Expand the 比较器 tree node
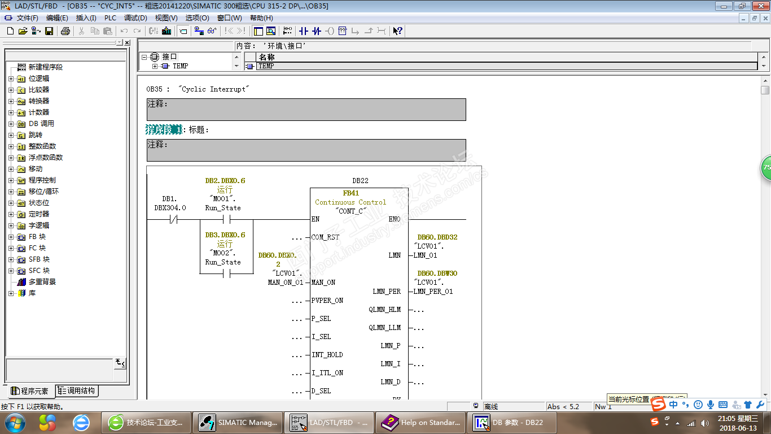The height and width of the screenshot is (434, 771). tap(11, 90)
